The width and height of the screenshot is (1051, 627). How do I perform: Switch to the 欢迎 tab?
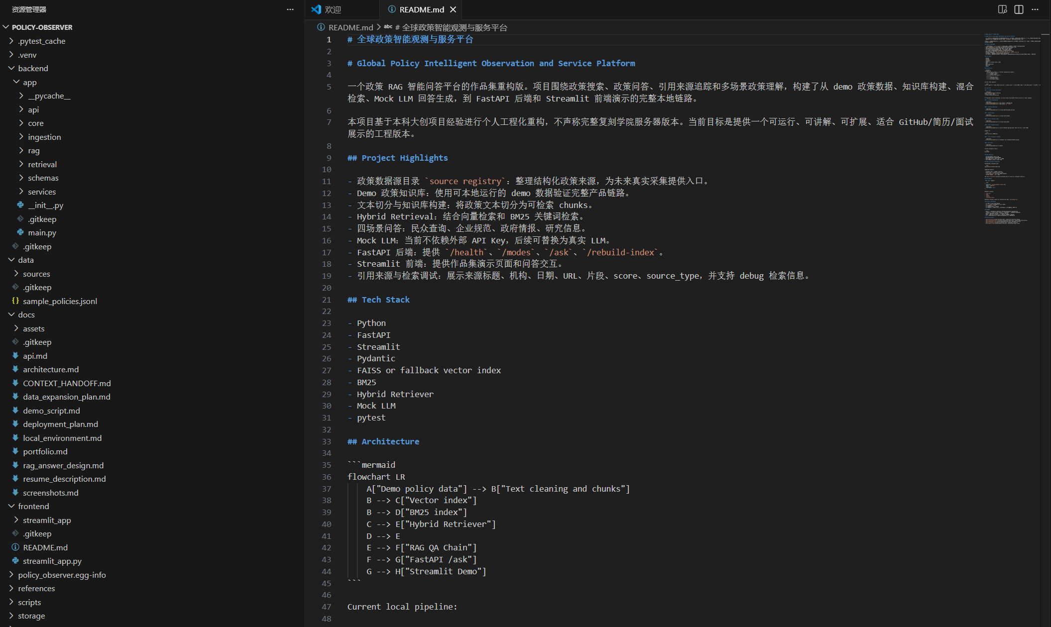click(342, 9)
